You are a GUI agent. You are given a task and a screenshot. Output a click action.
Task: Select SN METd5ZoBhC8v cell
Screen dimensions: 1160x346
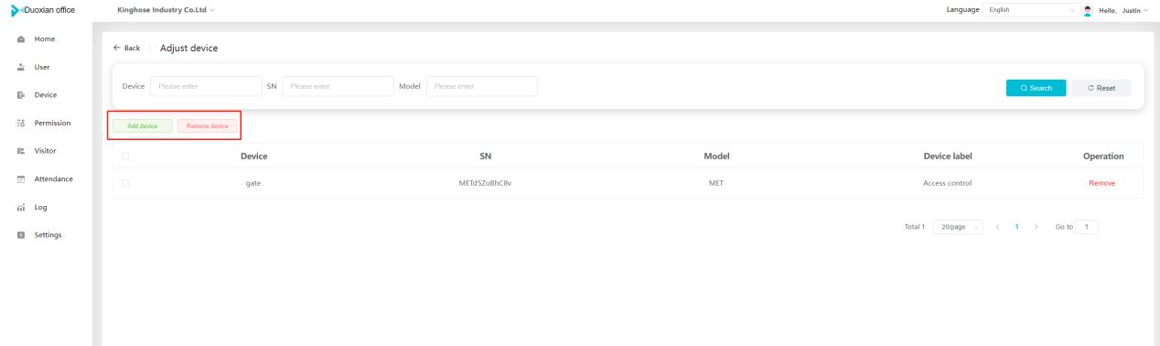[485, 183]
